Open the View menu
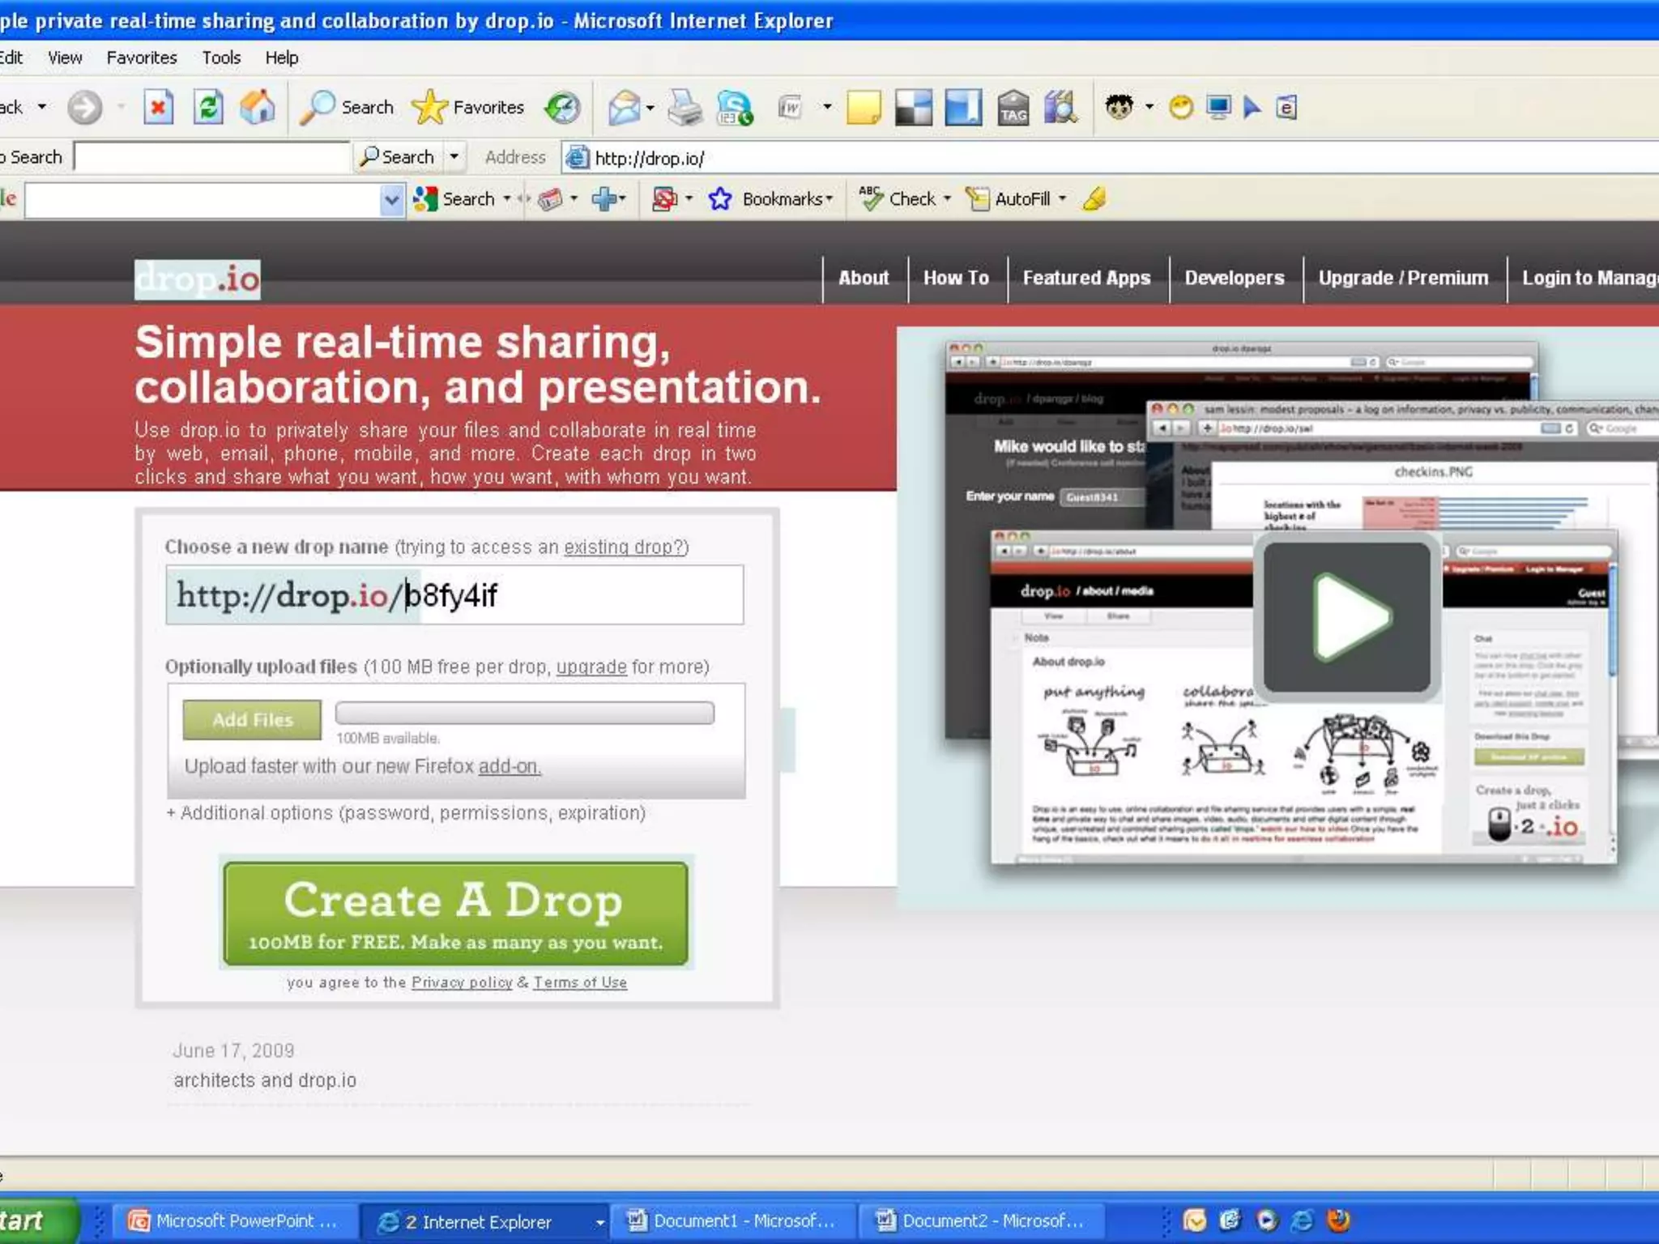This screenshot has width=1659, height=1244. point(65,58)
